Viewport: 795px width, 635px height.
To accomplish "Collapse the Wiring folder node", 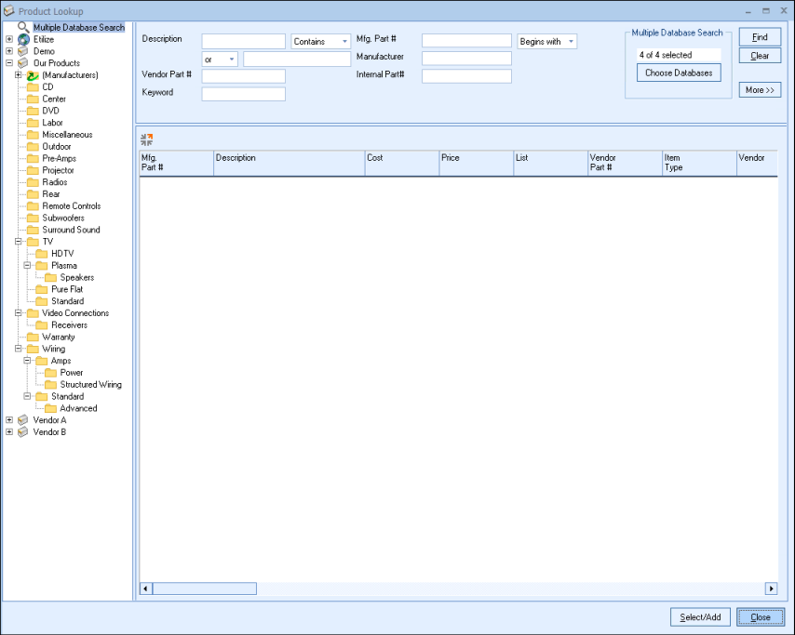I will point(19,349).
